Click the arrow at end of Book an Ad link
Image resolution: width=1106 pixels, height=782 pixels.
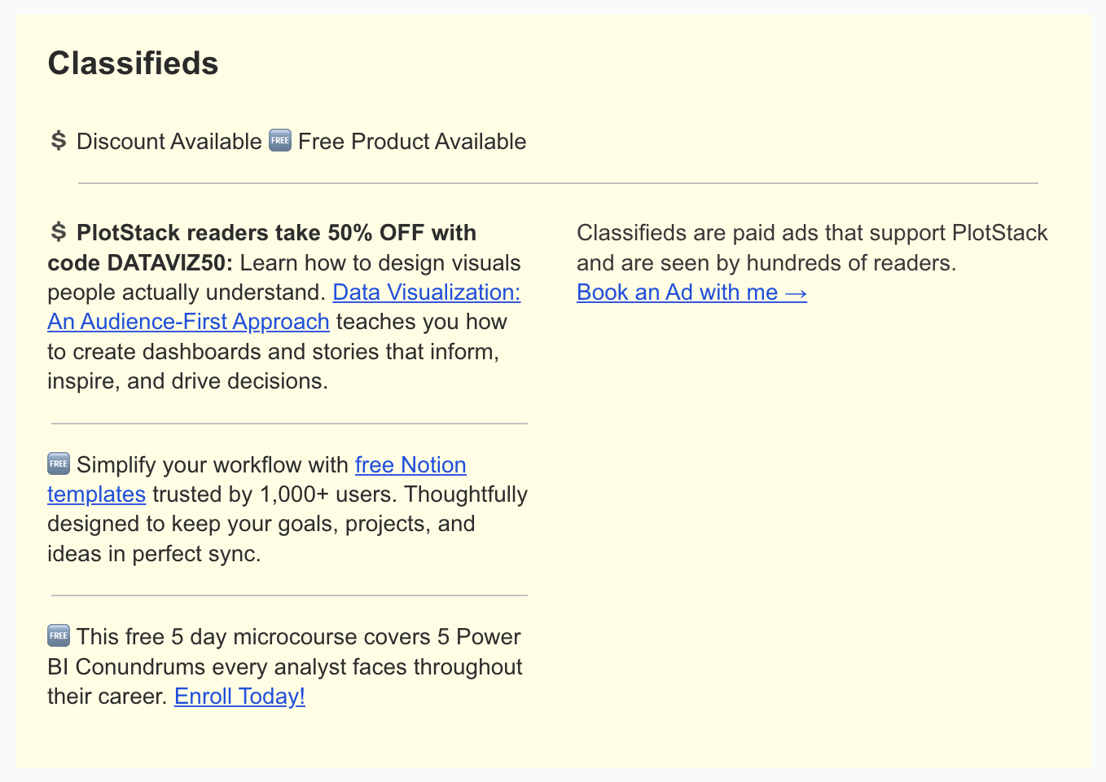point(796,292)
